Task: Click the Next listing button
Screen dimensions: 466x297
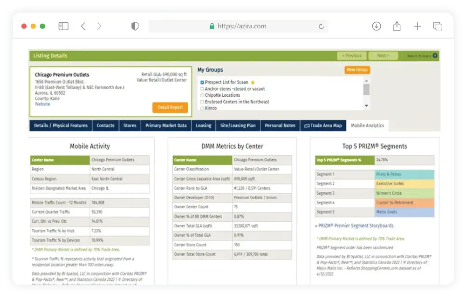Action: pos(383,55)
